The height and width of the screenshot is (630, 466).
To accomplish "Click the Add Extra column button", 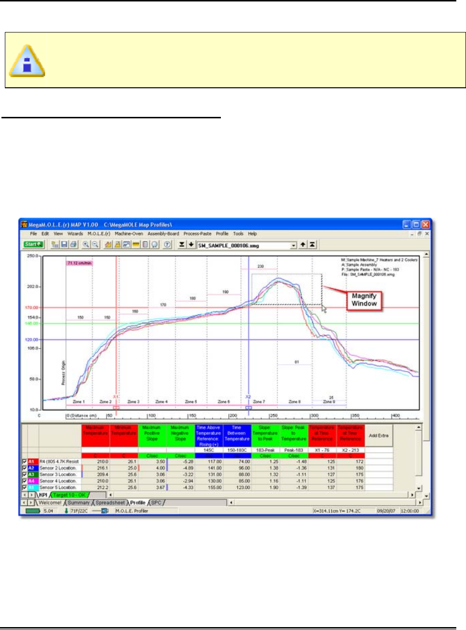I will [378, 436].
